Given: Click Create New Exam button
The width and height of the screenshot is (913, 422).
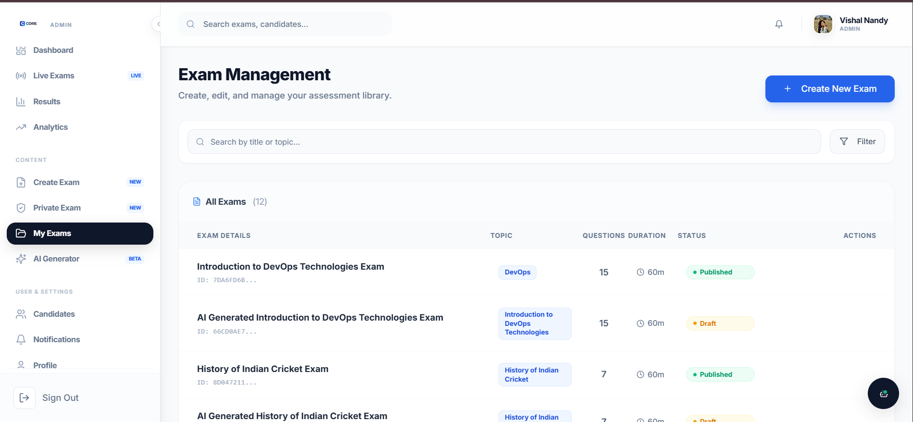Looking at the screenshot, I should coord(830,89).
